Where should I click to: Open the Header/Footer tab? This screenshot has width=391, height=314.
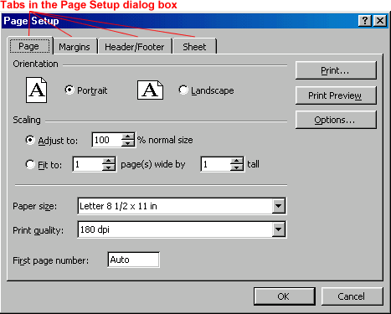pos(135,47)
